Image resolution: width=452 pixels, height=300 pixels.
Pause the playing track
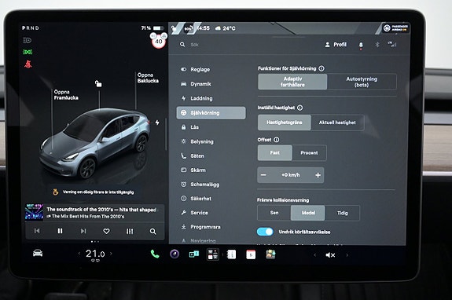pos(60,231)
